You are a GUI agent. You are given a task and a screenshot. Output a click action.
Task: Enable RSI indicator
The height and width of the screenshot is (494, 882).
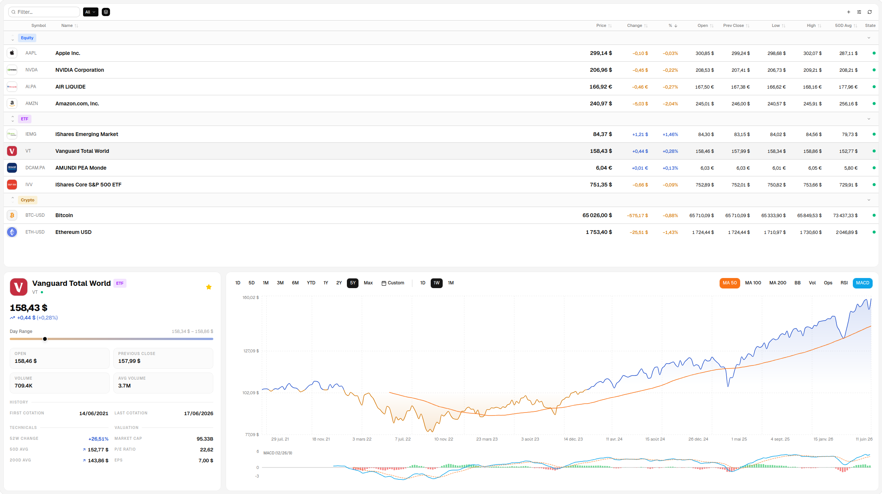point(844,283)
